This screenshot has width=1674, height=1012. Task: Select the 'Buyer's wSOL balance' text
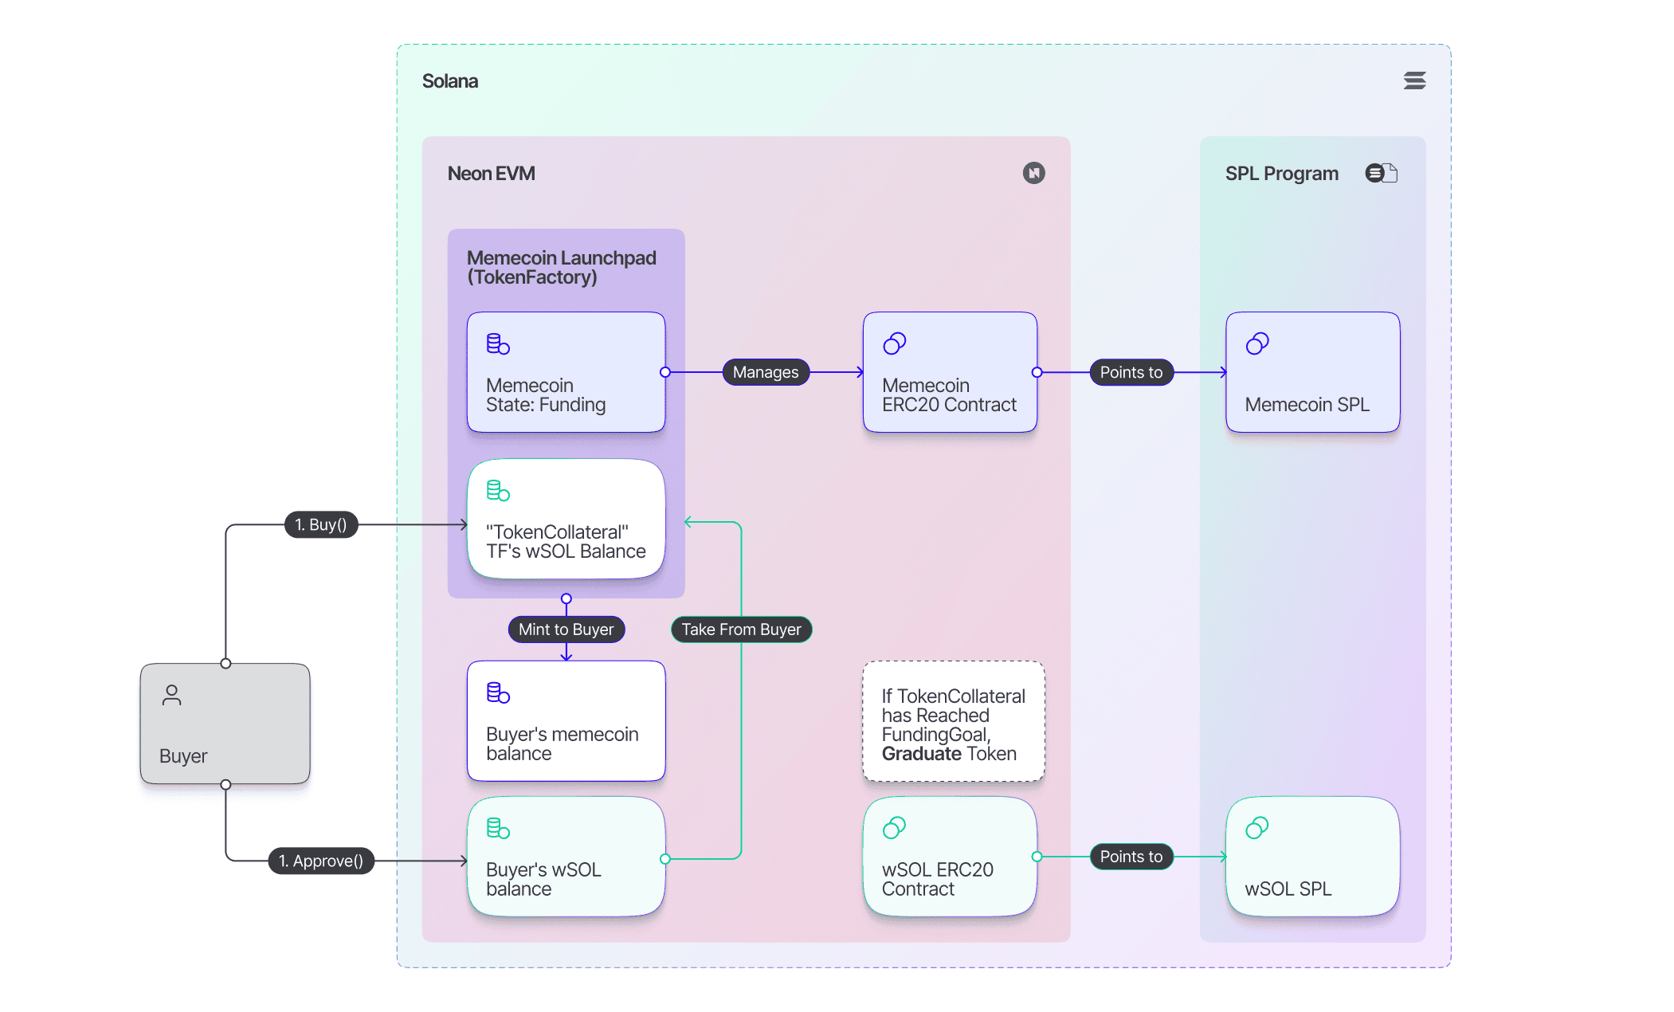[543, 880]
